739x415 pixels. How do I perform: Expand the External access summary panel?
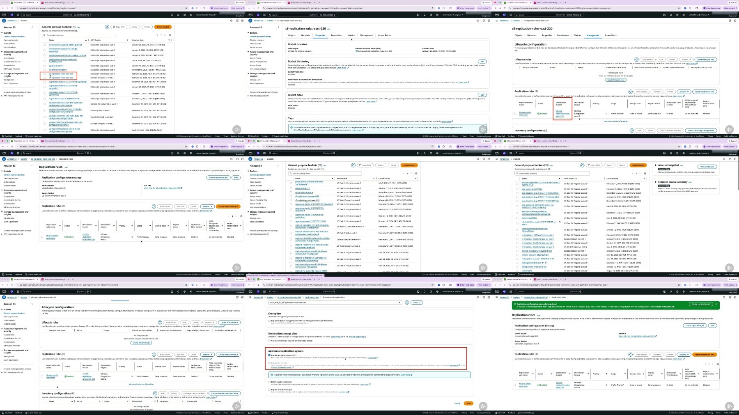coord(656,182)
